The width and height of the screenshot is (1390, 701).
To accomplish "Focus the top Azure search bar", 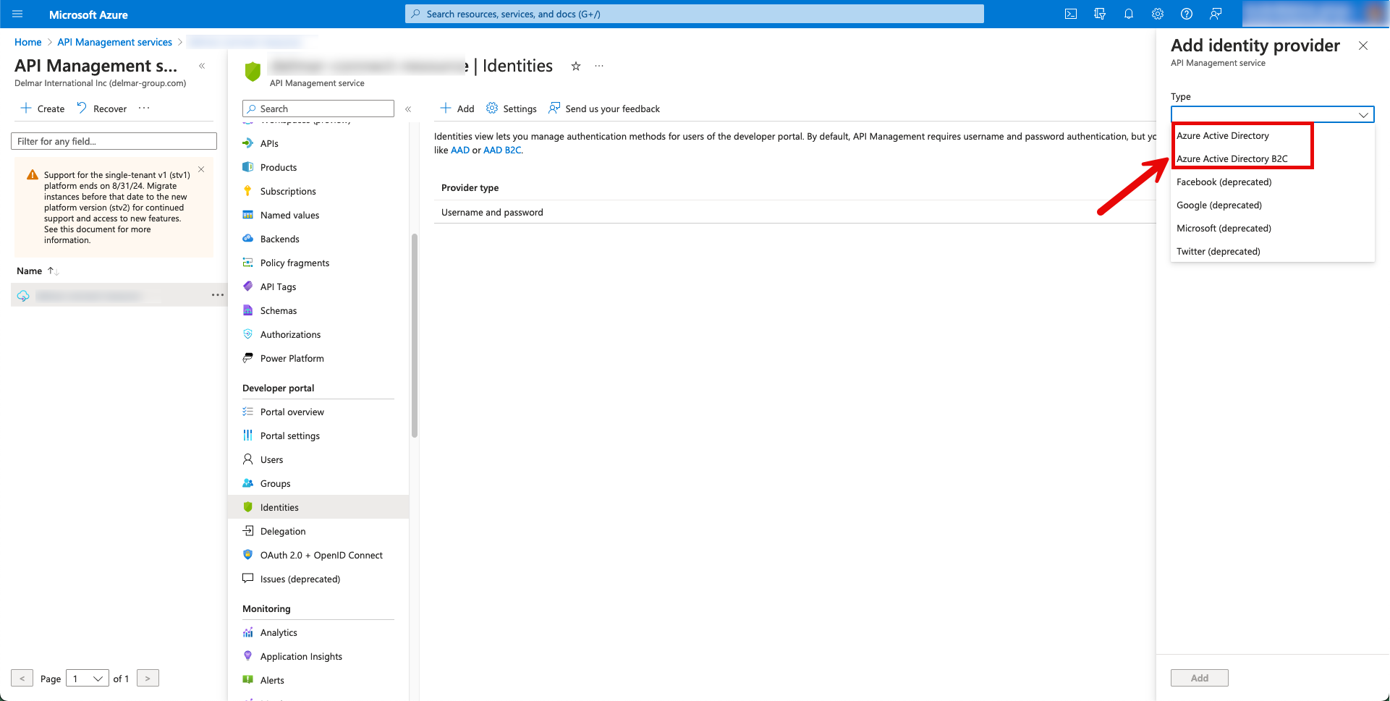I will point(695,14).
